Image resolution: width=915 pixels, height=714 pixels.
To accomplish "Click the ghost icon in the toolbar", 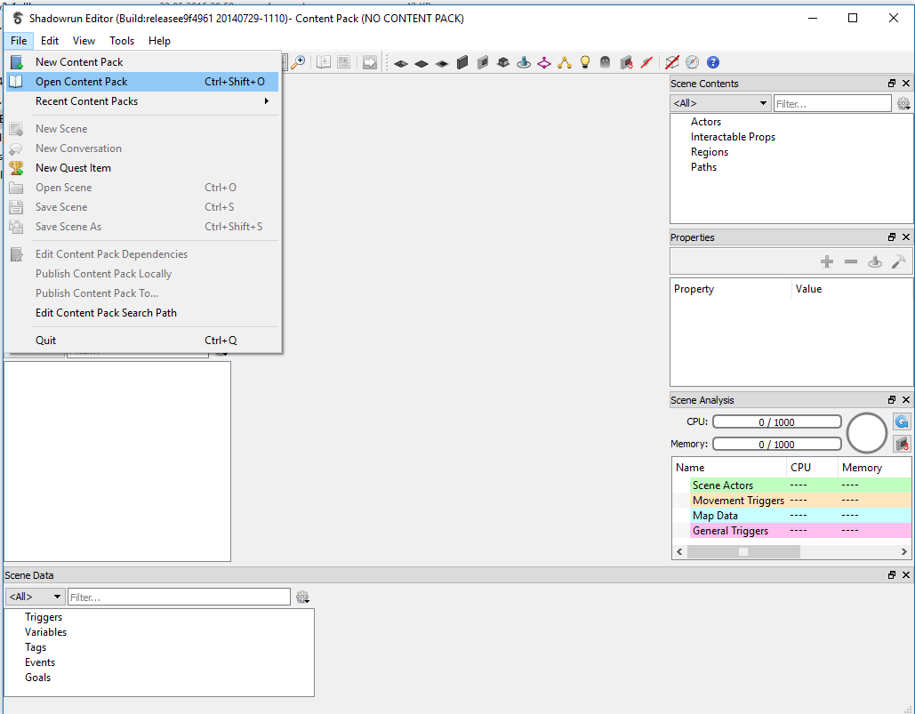I will point(606,62).
